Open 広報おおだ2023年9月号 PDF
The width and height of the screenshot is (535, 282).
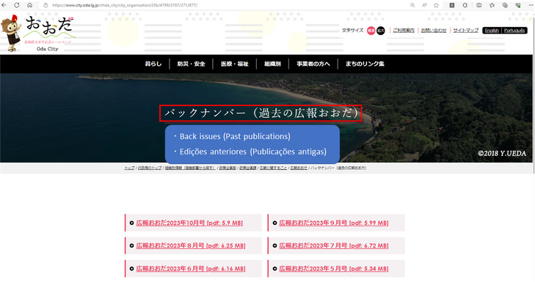coord(334,223)
